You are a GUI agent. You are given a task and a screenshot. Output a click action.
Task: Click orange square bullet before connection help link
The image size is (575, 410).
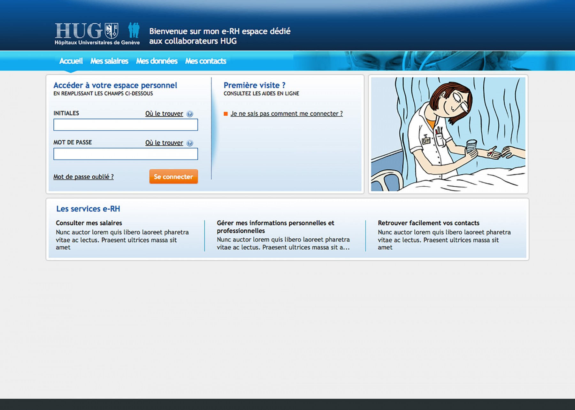pos(226,114)
